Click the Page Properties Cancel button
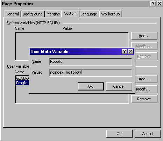 148,134
